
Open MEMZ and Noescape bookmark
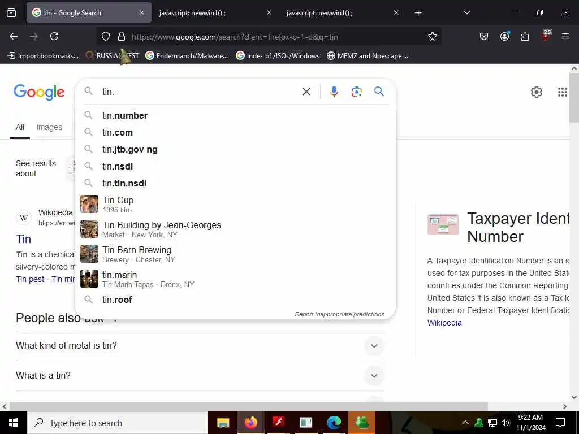point(368,56)
